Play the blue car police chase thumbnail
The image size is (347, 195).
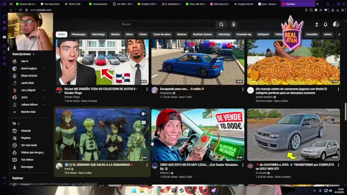tap(198, 62)
